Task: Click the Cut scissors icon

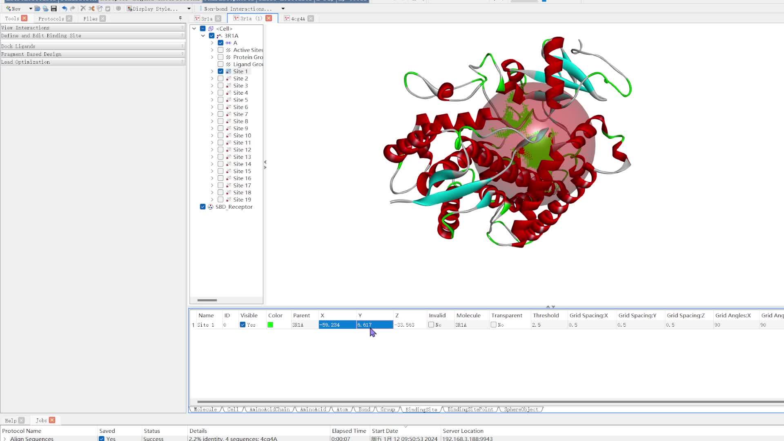Action: click(x=91, y=9)
